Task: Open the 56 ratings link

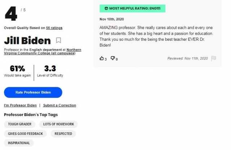Action: tap(54, 28)
